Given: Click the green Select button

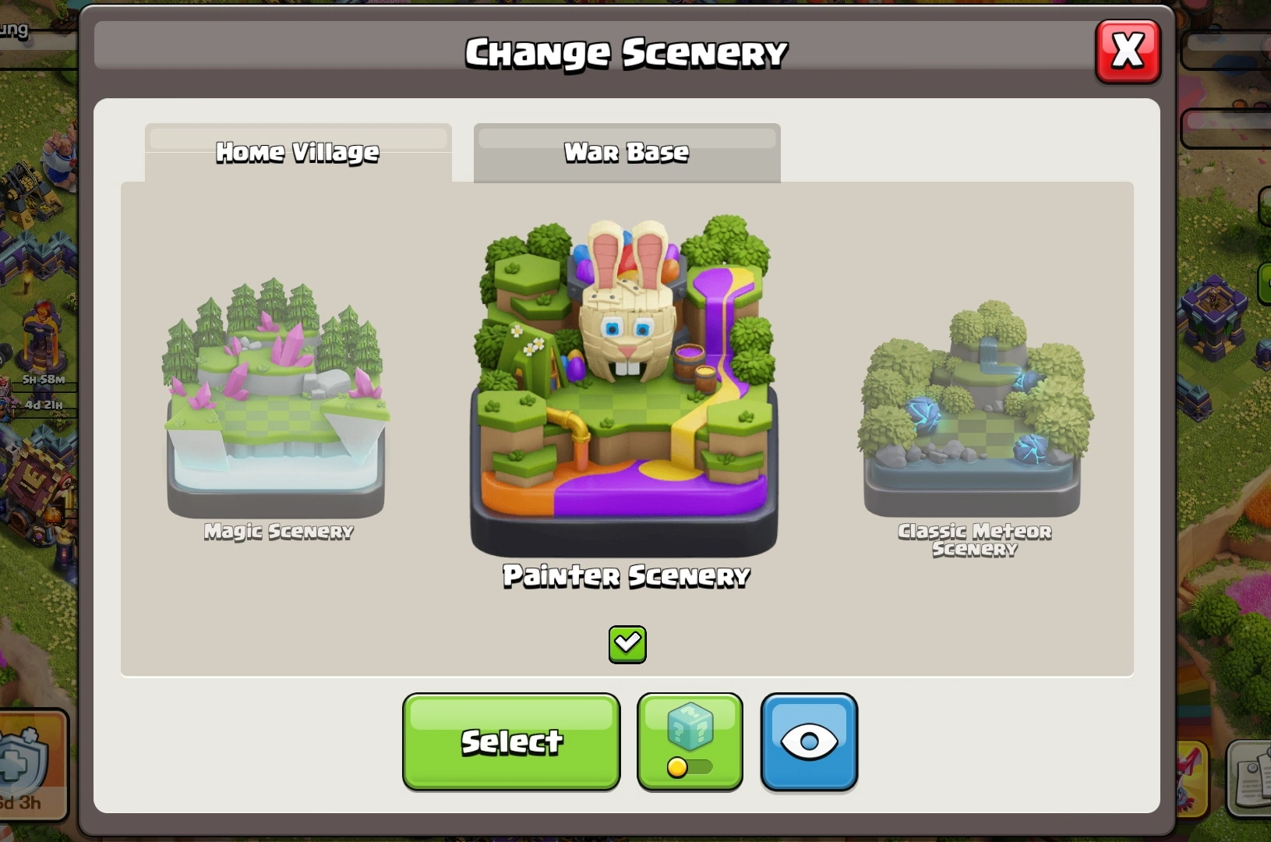Looking at the screenshot, I should pos(511,741).
